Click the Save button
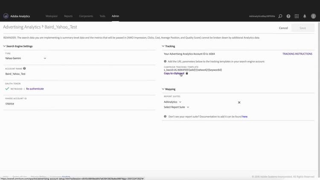The image size is (320, 180). [303, 28]
